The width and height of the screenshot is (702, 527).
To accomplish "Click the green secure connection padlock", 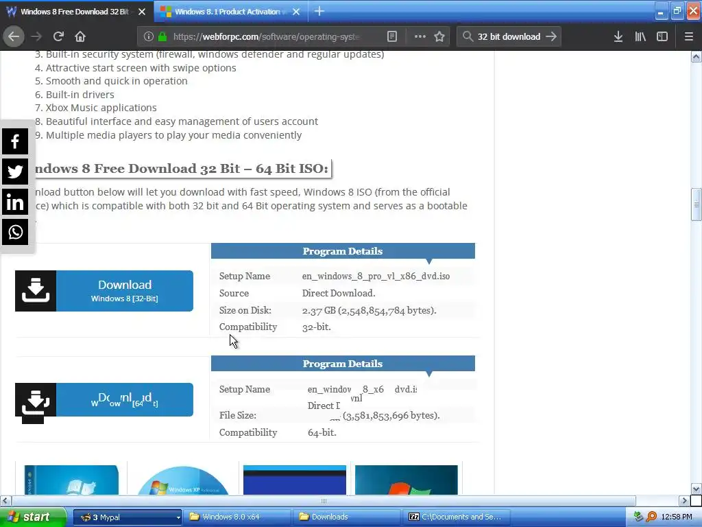I will coord(162,37).
